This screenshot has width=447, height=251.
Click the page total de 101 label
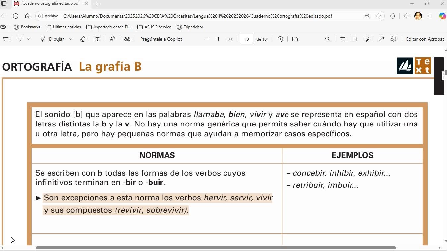tap(263, 39)
